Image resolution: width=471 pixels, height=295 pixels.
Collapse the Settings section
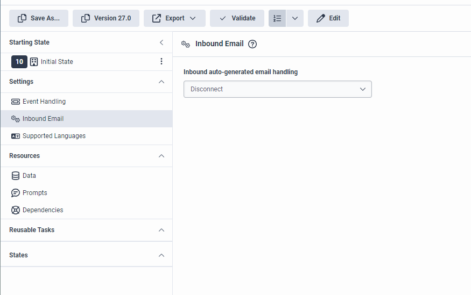pos(161,82)
